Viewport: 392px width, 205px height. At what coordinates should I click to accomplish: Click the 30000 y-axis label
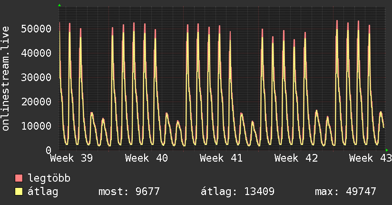pyautogui.click(x=36, y=77)
